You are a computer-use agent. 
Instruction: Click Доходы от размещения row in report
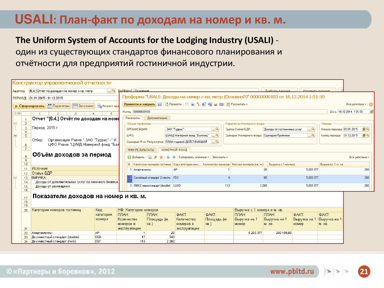(x=75, y=186)
